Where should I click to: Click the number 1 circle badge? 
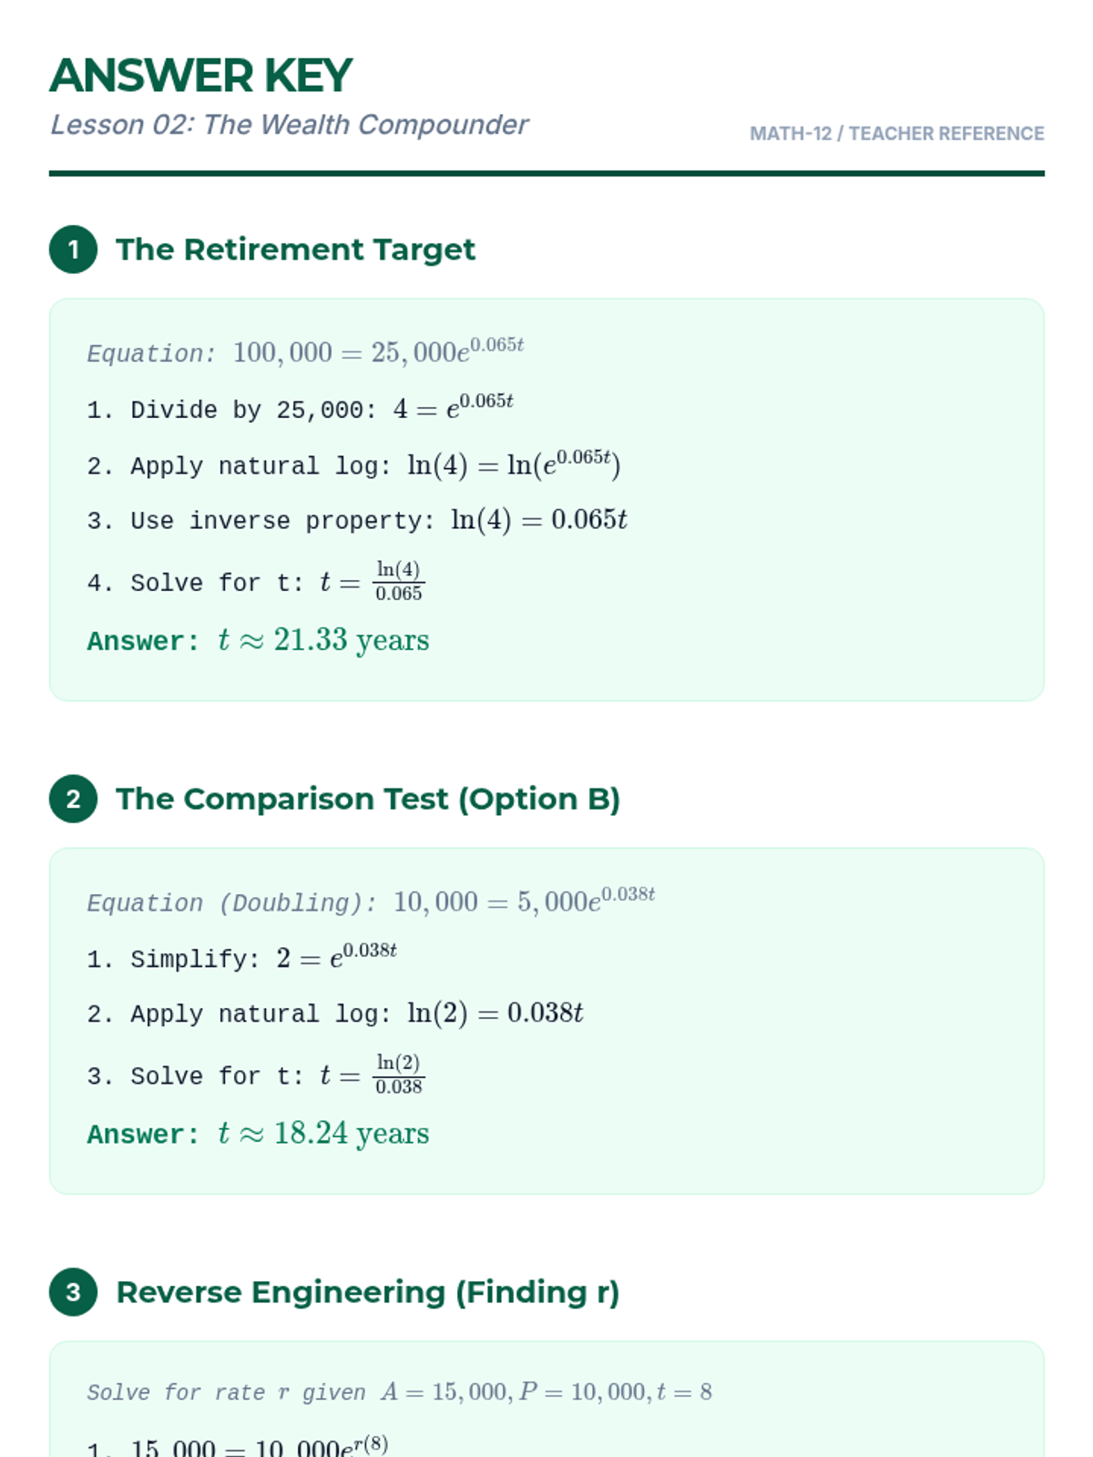pos(73,250)
